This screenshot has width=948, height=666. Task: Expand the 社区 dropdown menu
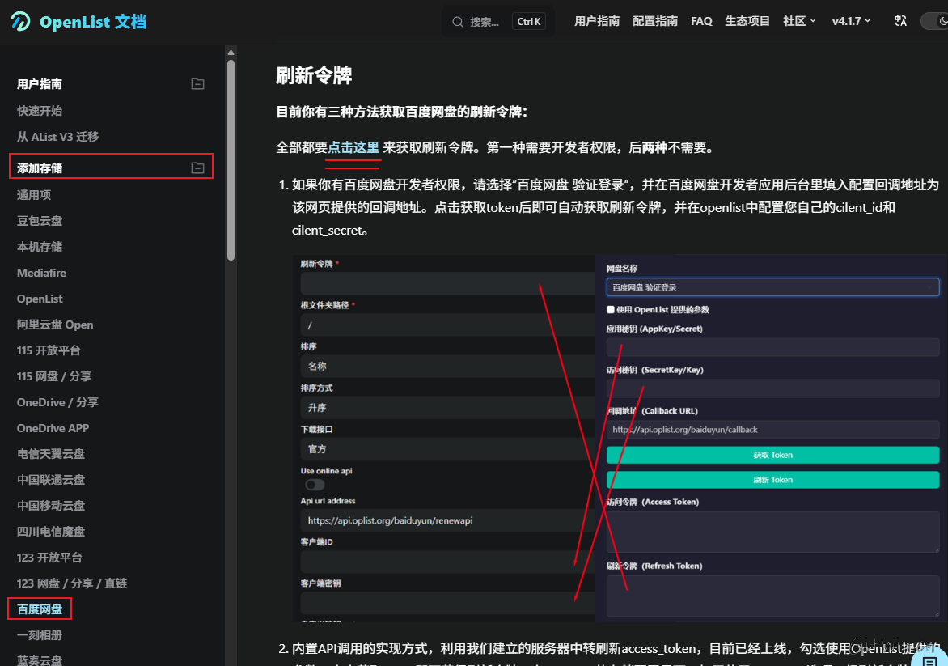click(x=799, y=21)
